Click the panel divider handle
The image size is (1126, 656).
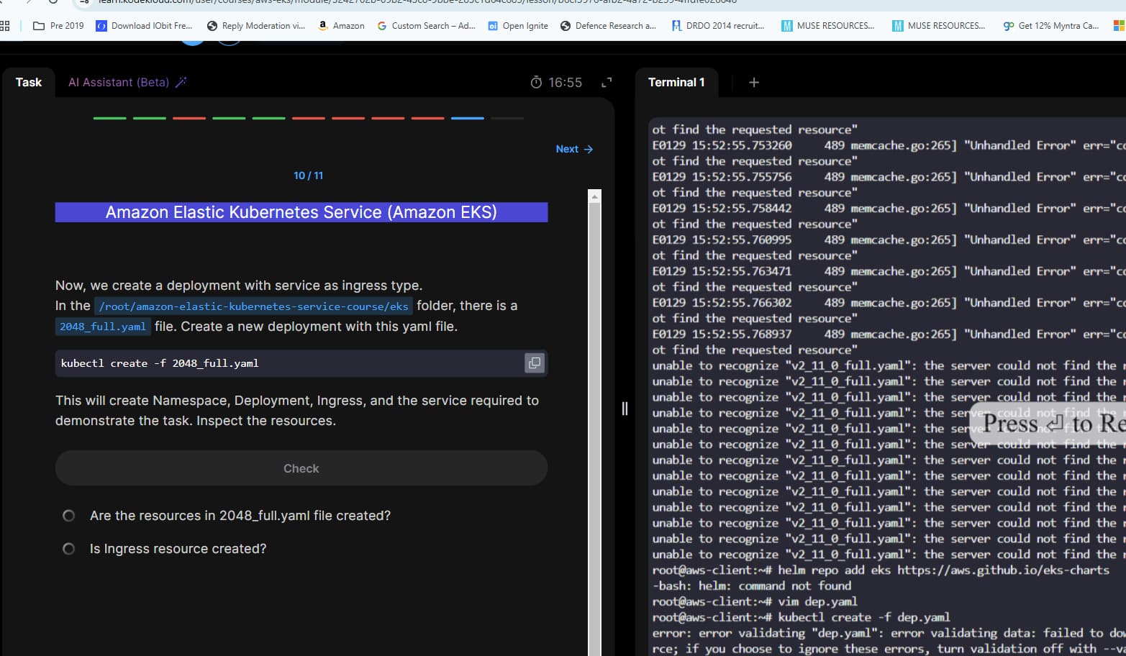[625, 409]
